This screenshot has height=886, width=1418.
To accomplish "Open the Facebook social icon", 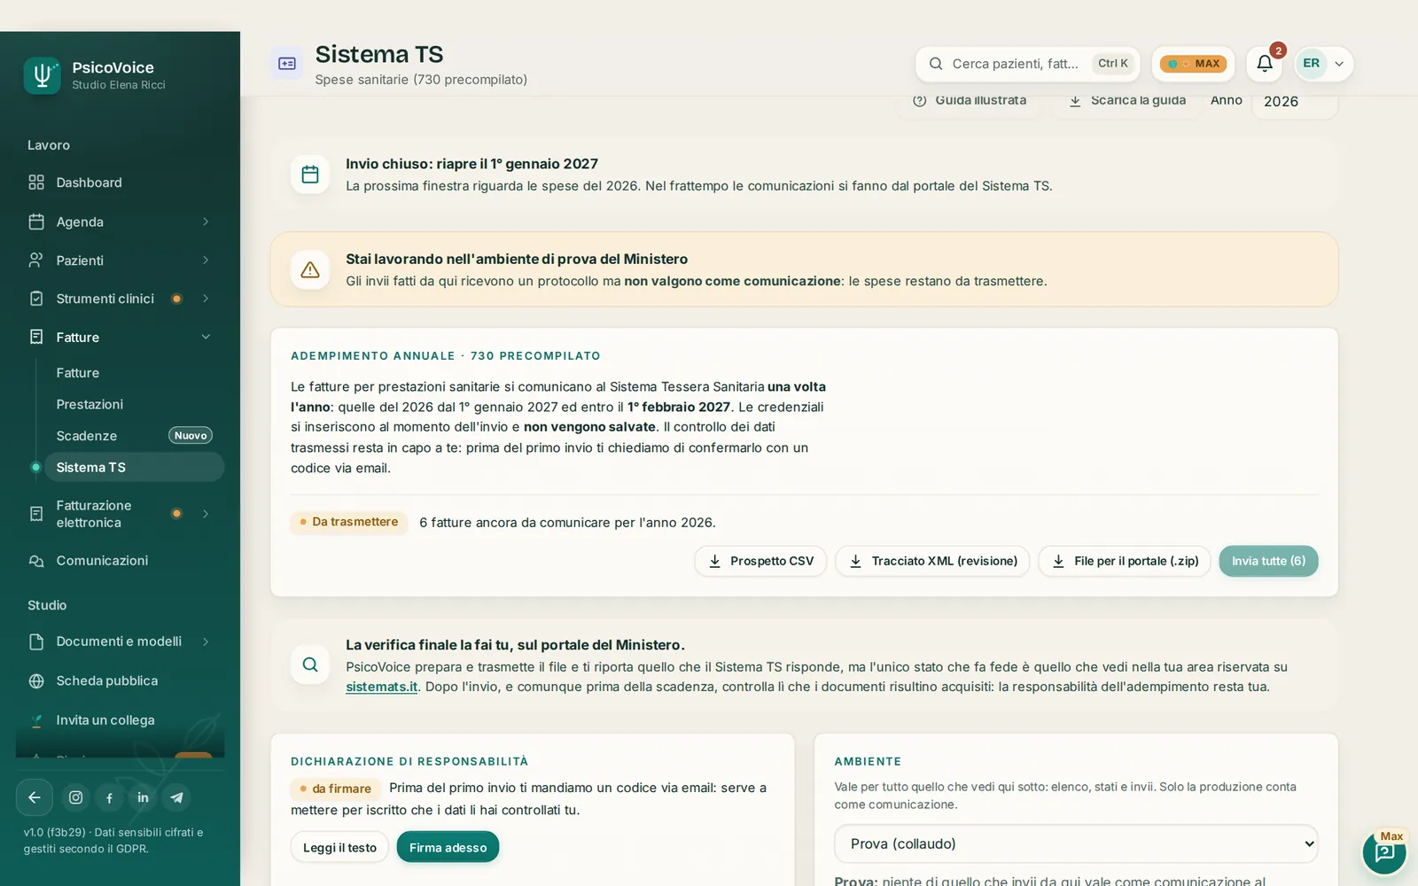I will pos(110,797).
